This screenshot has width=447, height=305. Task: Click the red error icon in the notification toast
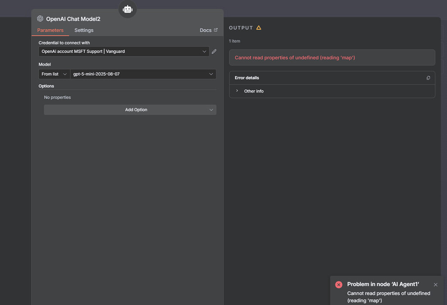point(339,285)
